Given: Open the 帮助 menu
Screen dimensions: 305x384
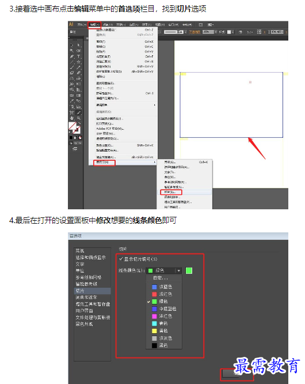Looking at the screenshot, I should (187, 24).
